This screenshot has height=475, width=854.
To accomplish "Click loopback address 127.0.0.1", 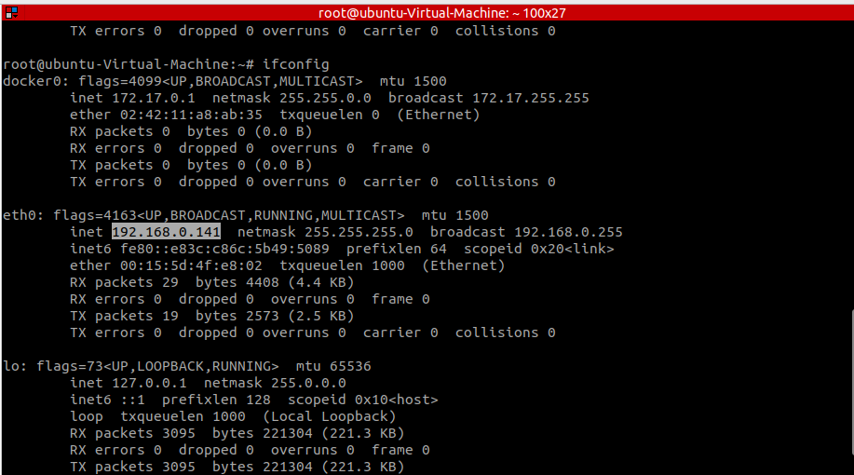I will tap(149, 383).
